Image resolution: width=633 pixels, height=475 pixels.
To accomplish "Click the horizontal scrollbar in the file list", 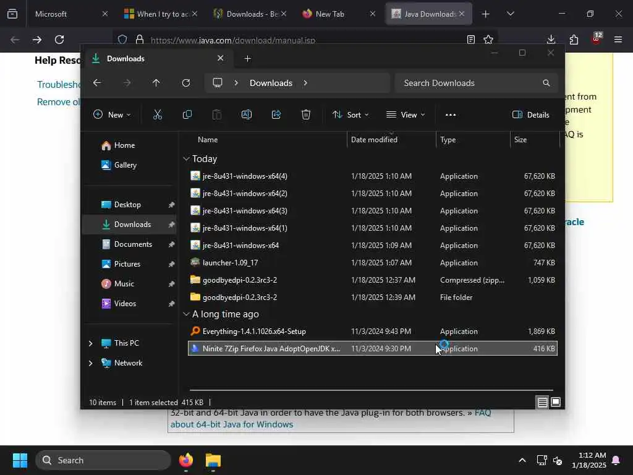I will [372, 390].
